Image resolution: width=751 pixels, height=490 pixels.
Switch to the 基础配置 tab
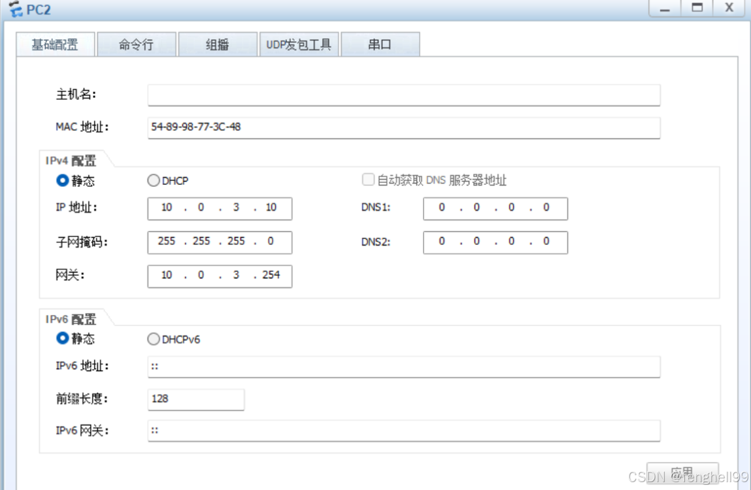pos(55,44)
